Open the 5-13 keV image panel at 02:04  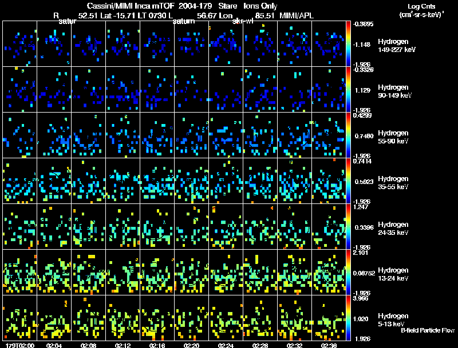click(x=54, y=318)
